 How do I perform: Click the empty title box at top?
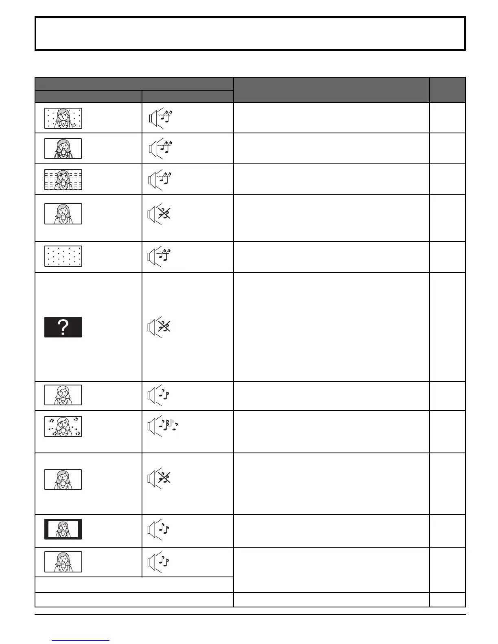[250, 34]
